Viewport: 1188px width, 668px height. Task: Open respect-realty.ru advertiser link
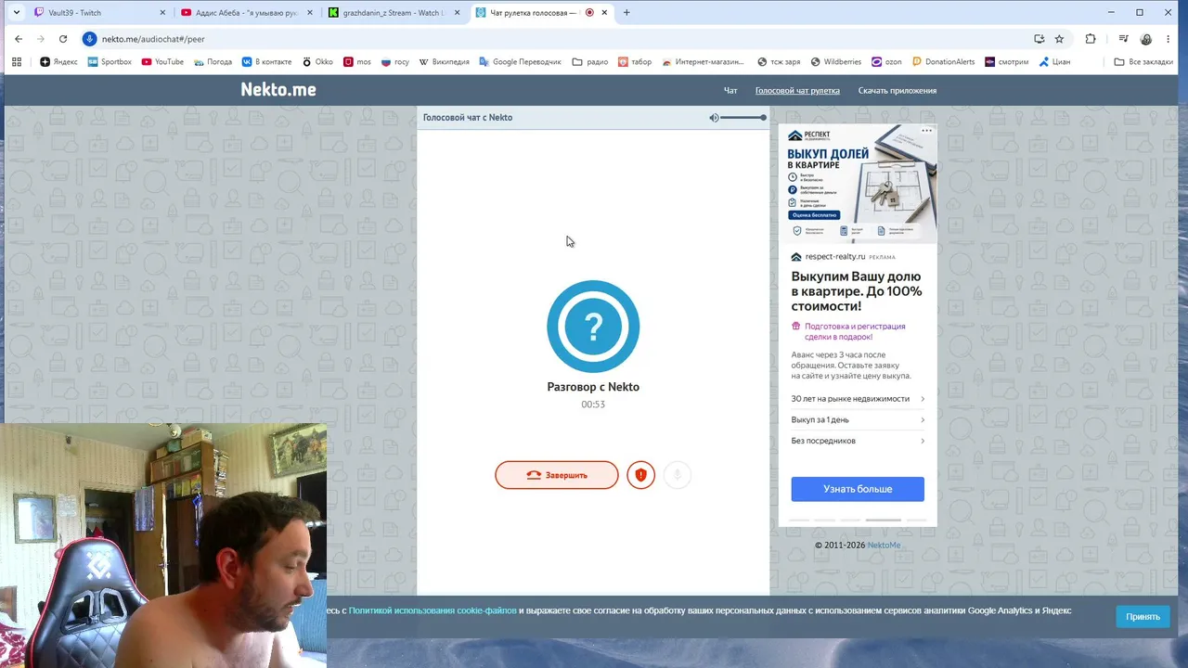(834, 257)
